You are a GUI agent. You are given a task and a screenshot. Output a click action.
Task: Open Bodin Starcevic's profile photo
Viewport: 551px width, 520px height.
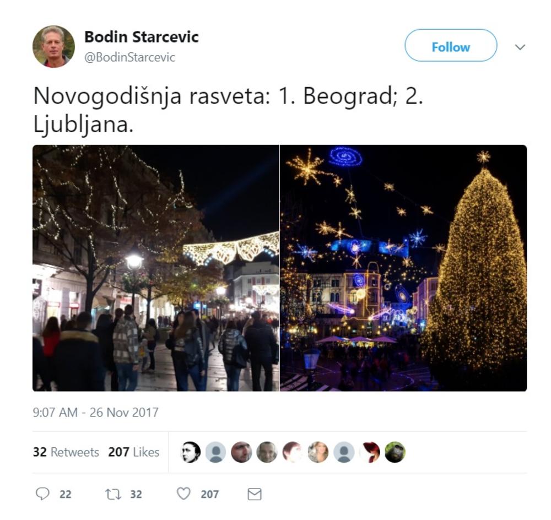(54, 46)
